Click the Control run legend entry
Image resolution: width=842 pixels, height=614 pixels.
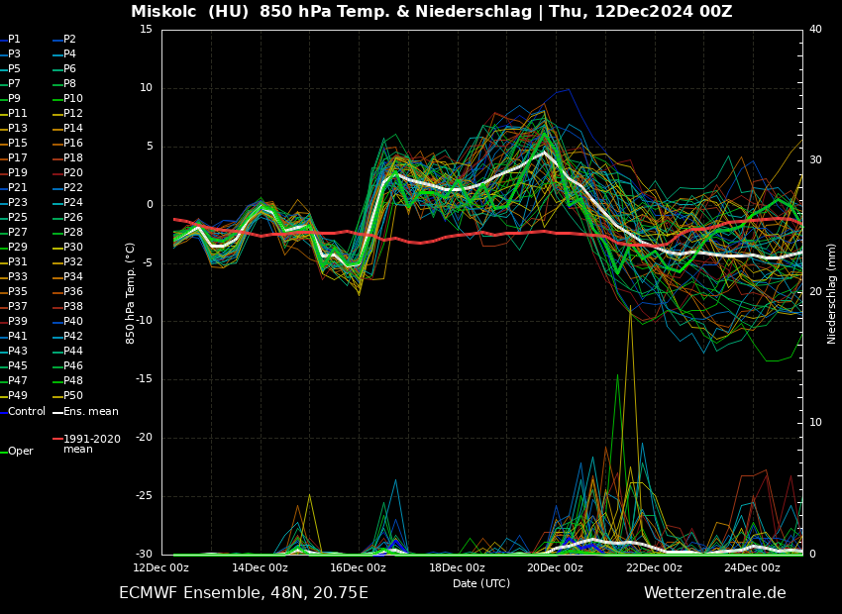coord(26,412)
